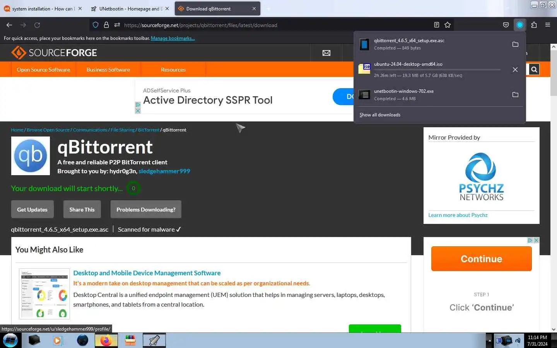Screen dimensions: 557x348
Task: Open sledgehammer999 profile link
Action: tap(164, 171)
